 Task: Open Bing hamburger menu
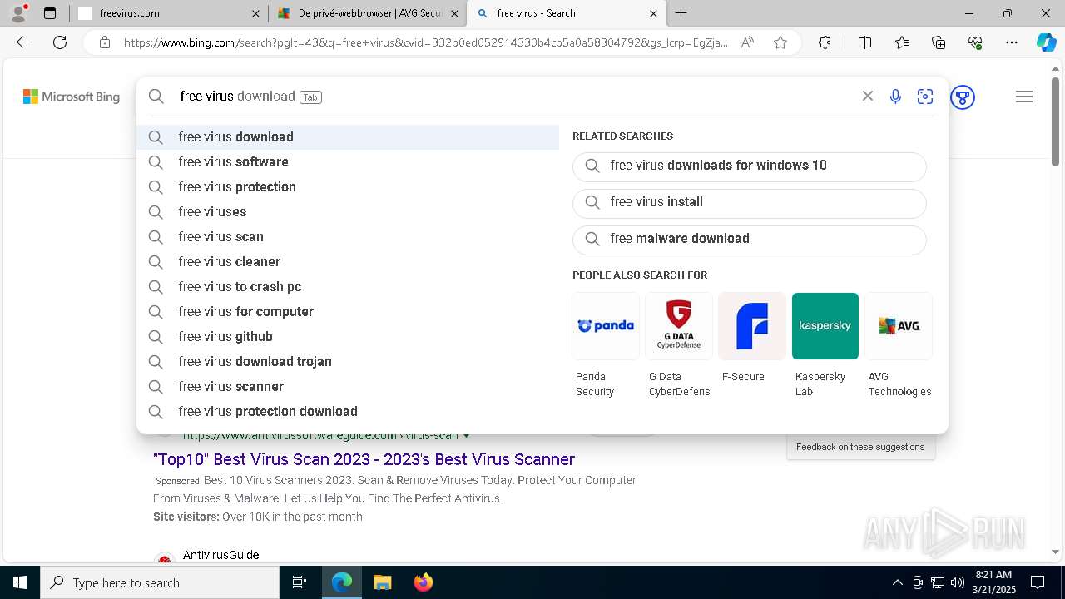click(1024, 97)
